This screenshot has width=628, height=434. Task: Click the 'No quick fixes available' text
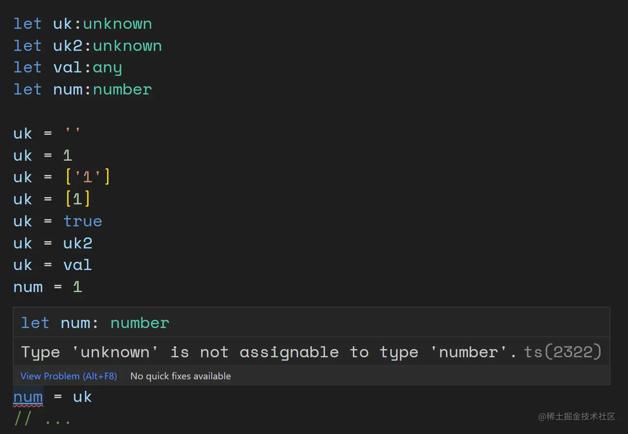[x=181, y=376]
